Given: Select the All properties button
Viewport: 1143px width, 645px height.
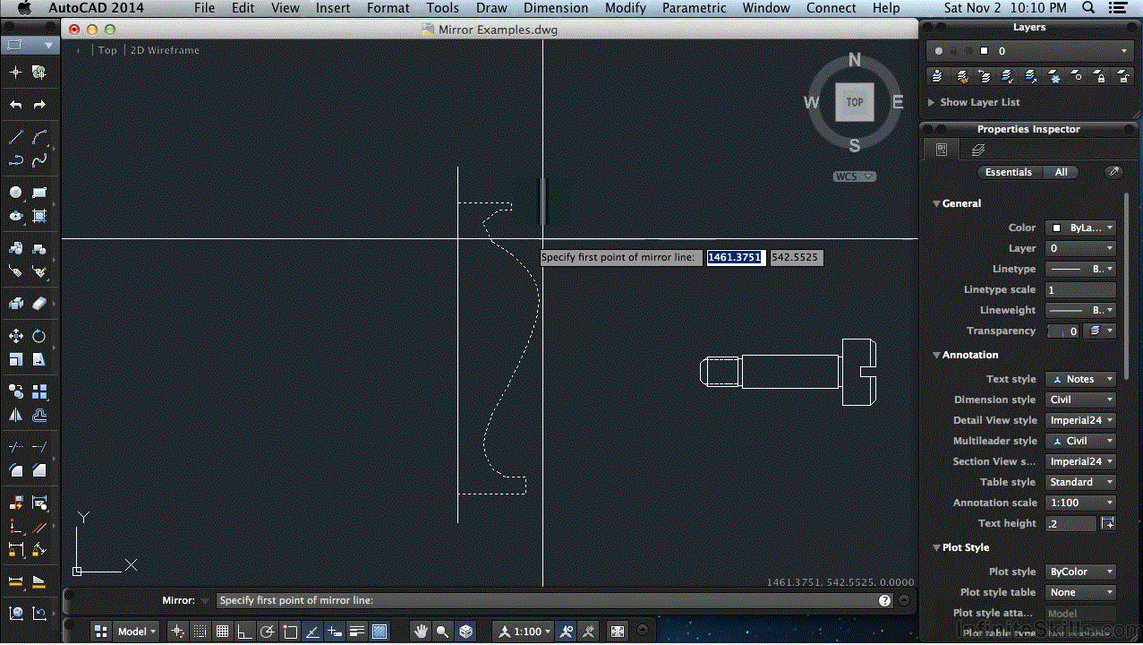Looking at the screenshot, I should tap(1061, 172).
